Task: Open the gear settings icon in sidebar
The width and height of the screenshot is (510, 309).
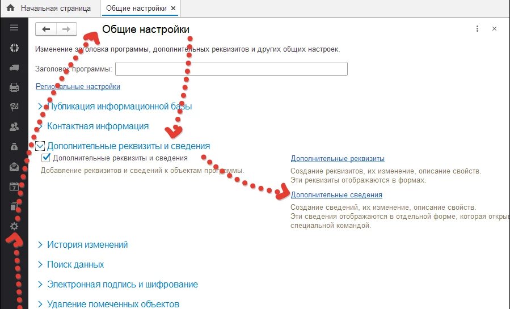Action: (14, 226)
